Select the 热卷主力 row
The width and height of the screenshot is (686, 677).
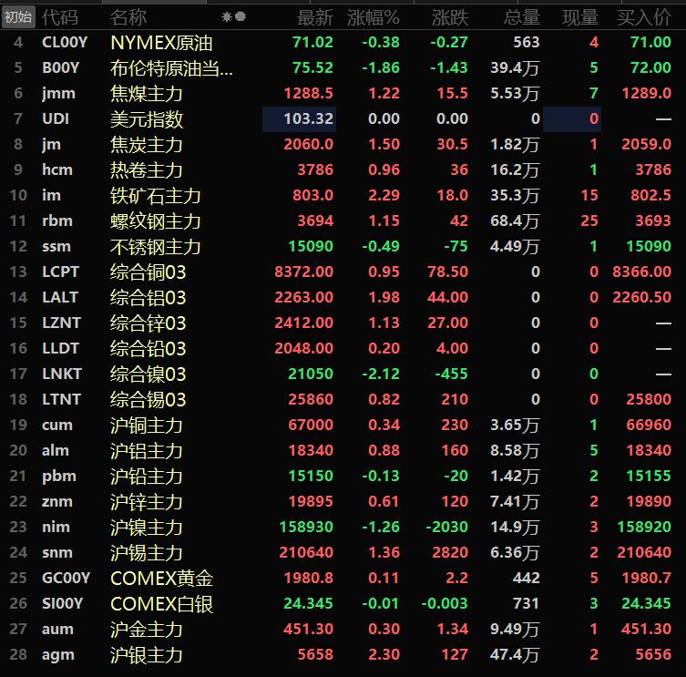coord(343,169)
